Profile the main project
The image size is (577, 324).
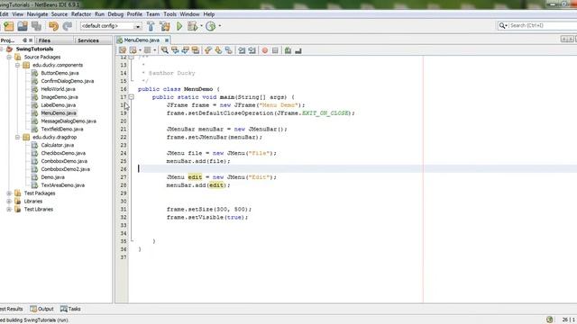click(210, 26)
